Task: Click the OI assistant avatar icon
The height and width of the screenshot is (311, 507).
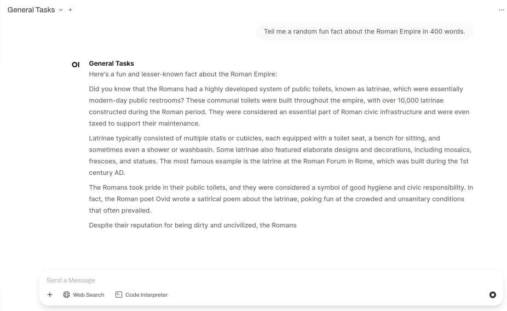Action: click(x=76, y=64)
